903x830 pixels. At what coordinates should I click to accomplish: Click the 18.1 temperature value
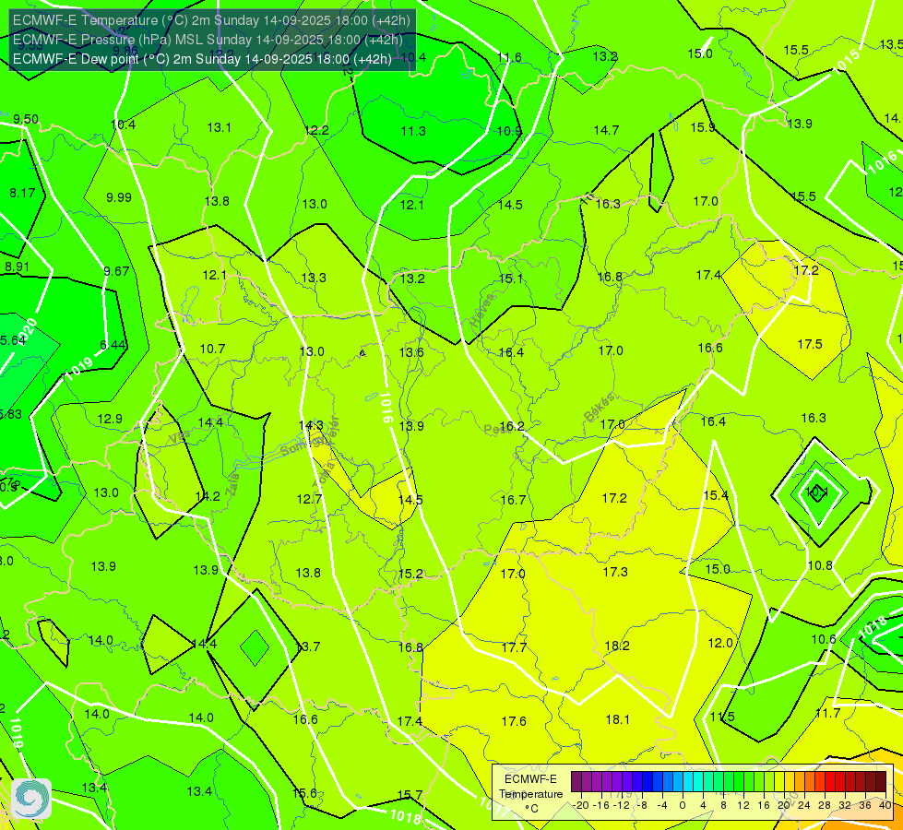click(617, 719)
